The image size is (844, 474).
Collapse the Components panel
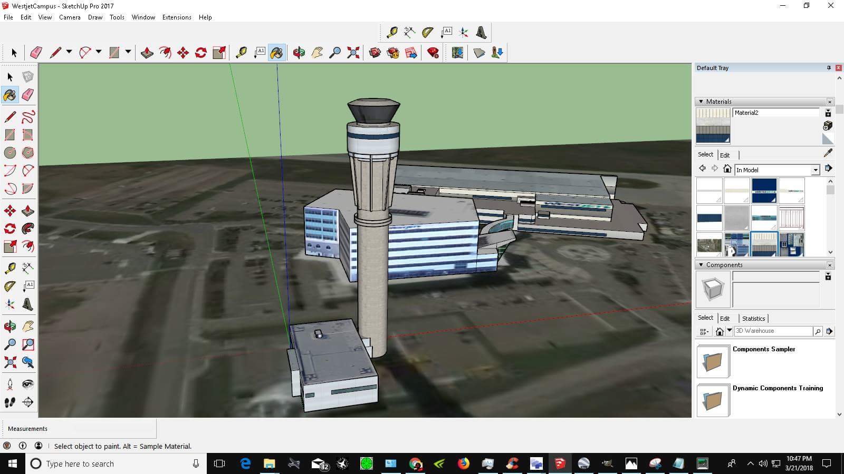701,265
